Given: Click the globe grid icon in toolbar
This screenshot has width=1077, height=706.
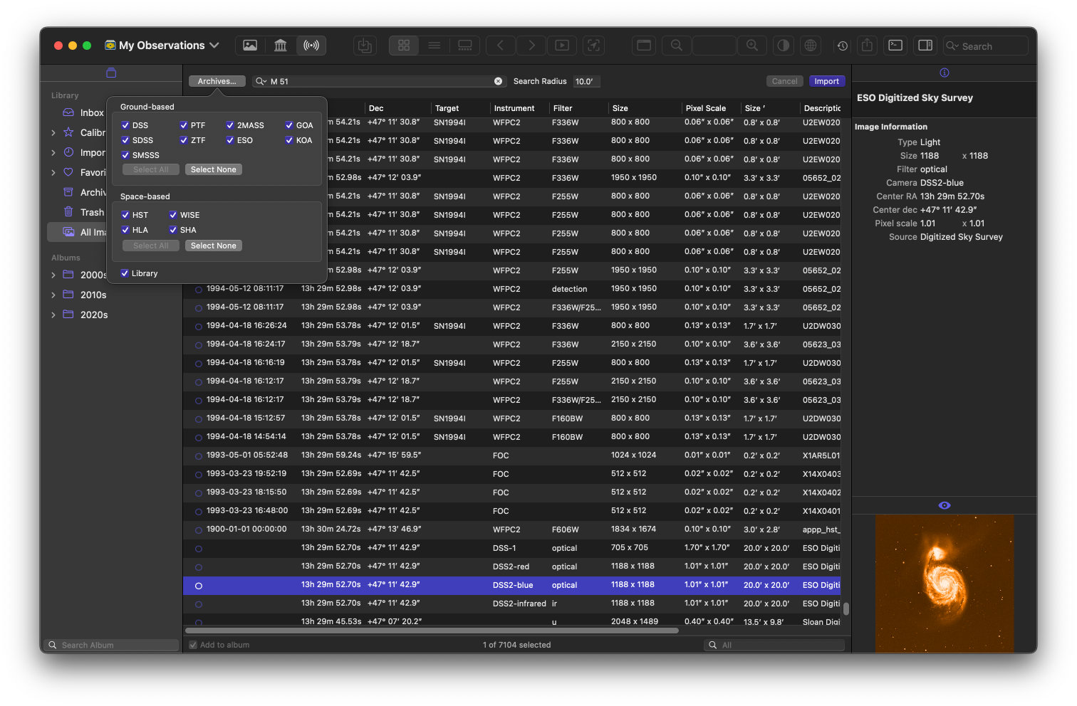Looking at the screenshot, I should (x=811, y=46).
